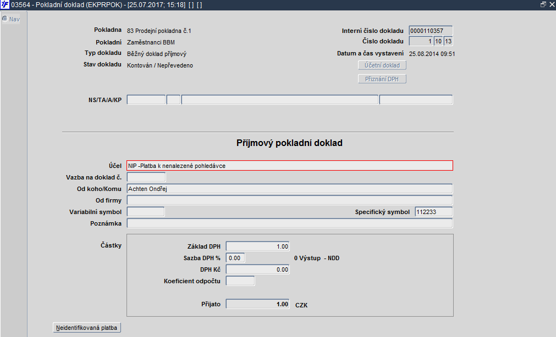
Task: Click the text Kontován / Nepřevedeno
Action: 160,65
